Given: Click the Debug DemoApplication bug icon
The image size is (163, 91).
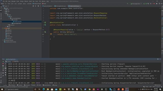Looking at the screenshot, I should (x=146, y=4).
